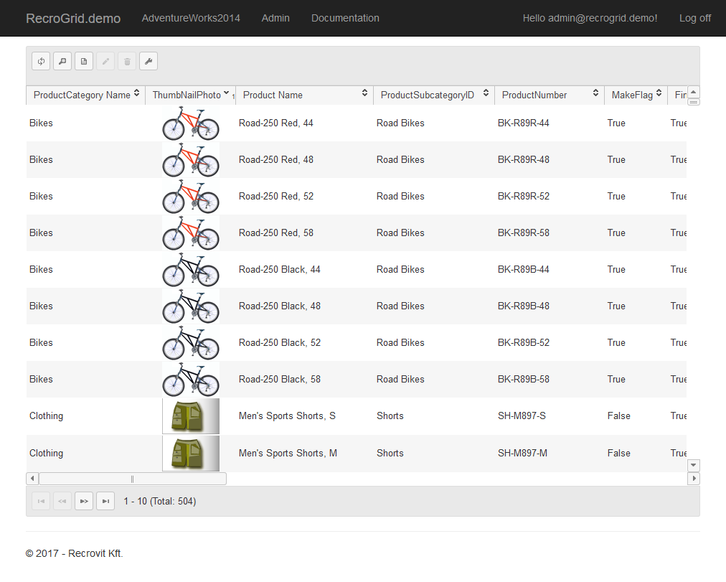Viewport: 726px width, 582px height.
Task: Toggle sort arrow on ThumbNailPhoto column
Action: pos(227,93)
